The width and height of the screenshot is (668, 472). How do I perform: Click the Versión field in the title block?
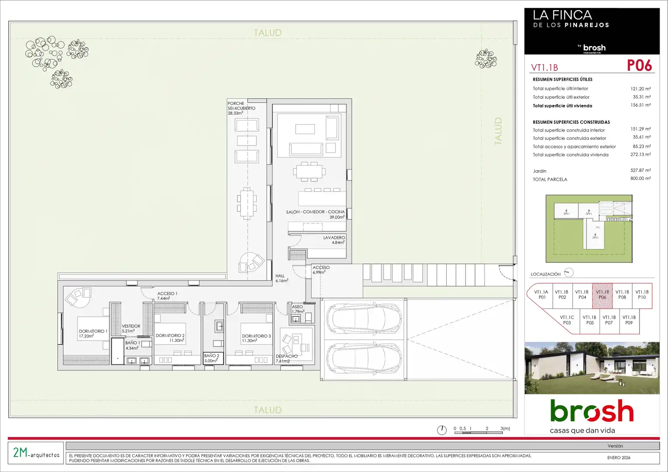coord(615,446)
